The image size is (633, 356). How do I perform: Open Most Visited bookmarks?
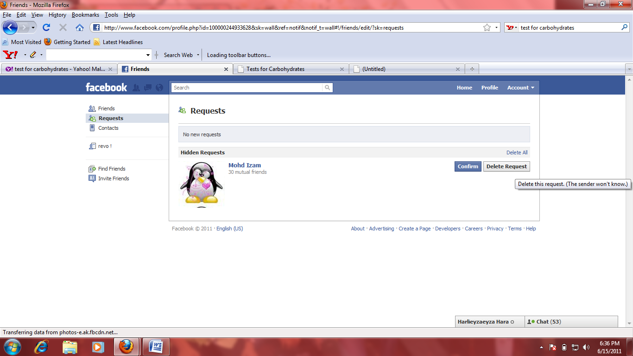pyautogui.click(x=21, y=42)
